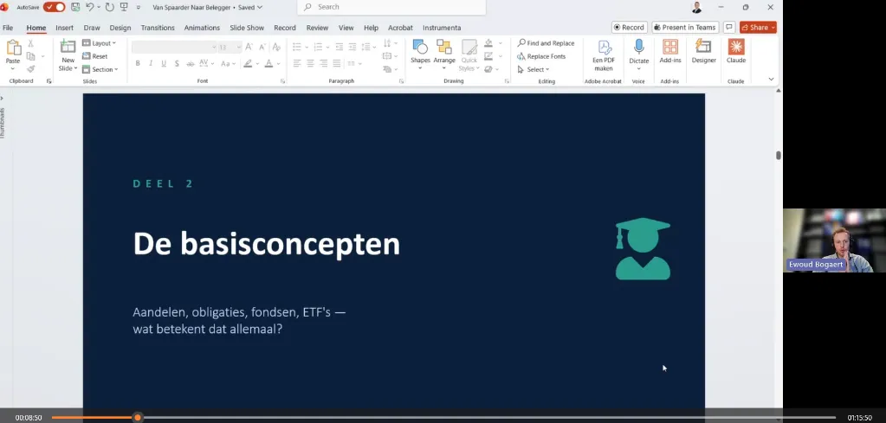Toggle Align Right alignment

coord(324,63)
